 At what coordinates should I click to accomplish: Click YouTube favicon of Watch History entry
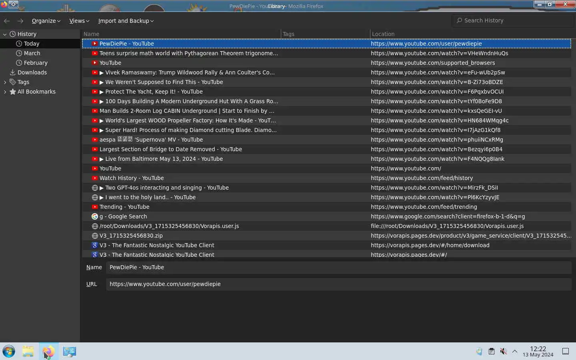95,178
